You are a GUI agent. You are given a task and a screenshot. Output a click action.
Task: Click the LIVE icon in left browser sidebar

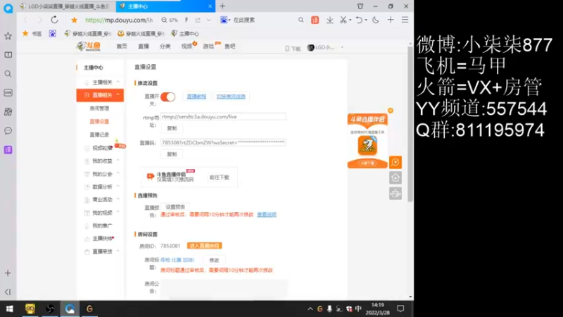8,93
